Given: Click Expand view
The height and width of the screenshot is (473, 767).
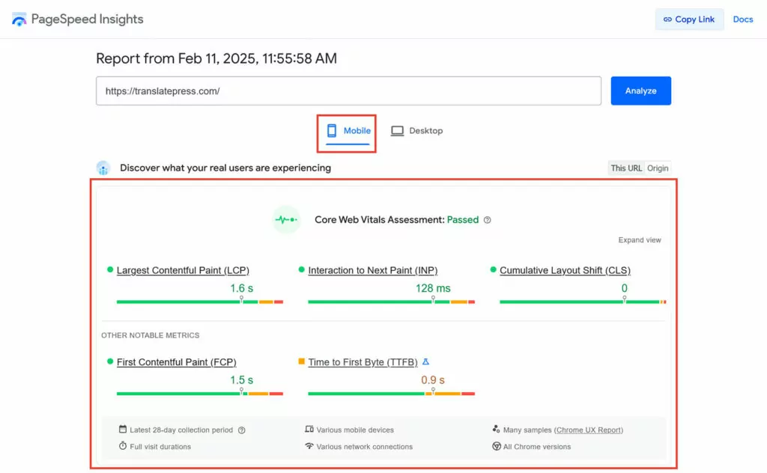Looking at the screenshot, I should 640,240.
